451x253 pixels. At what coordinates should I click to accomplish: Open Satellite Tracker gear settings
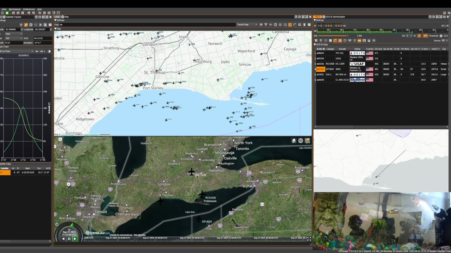click(4, 17)
